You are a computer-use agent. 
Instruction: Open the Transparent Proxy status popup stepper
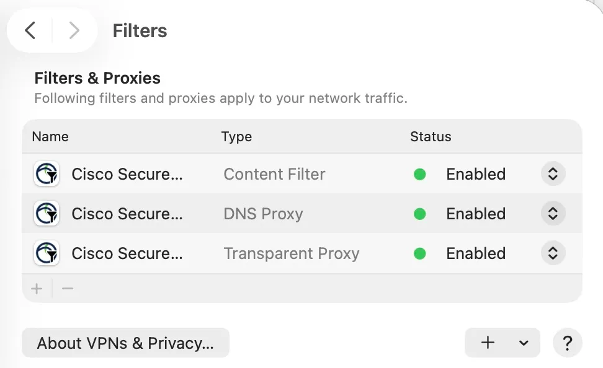tap(553, 253)
